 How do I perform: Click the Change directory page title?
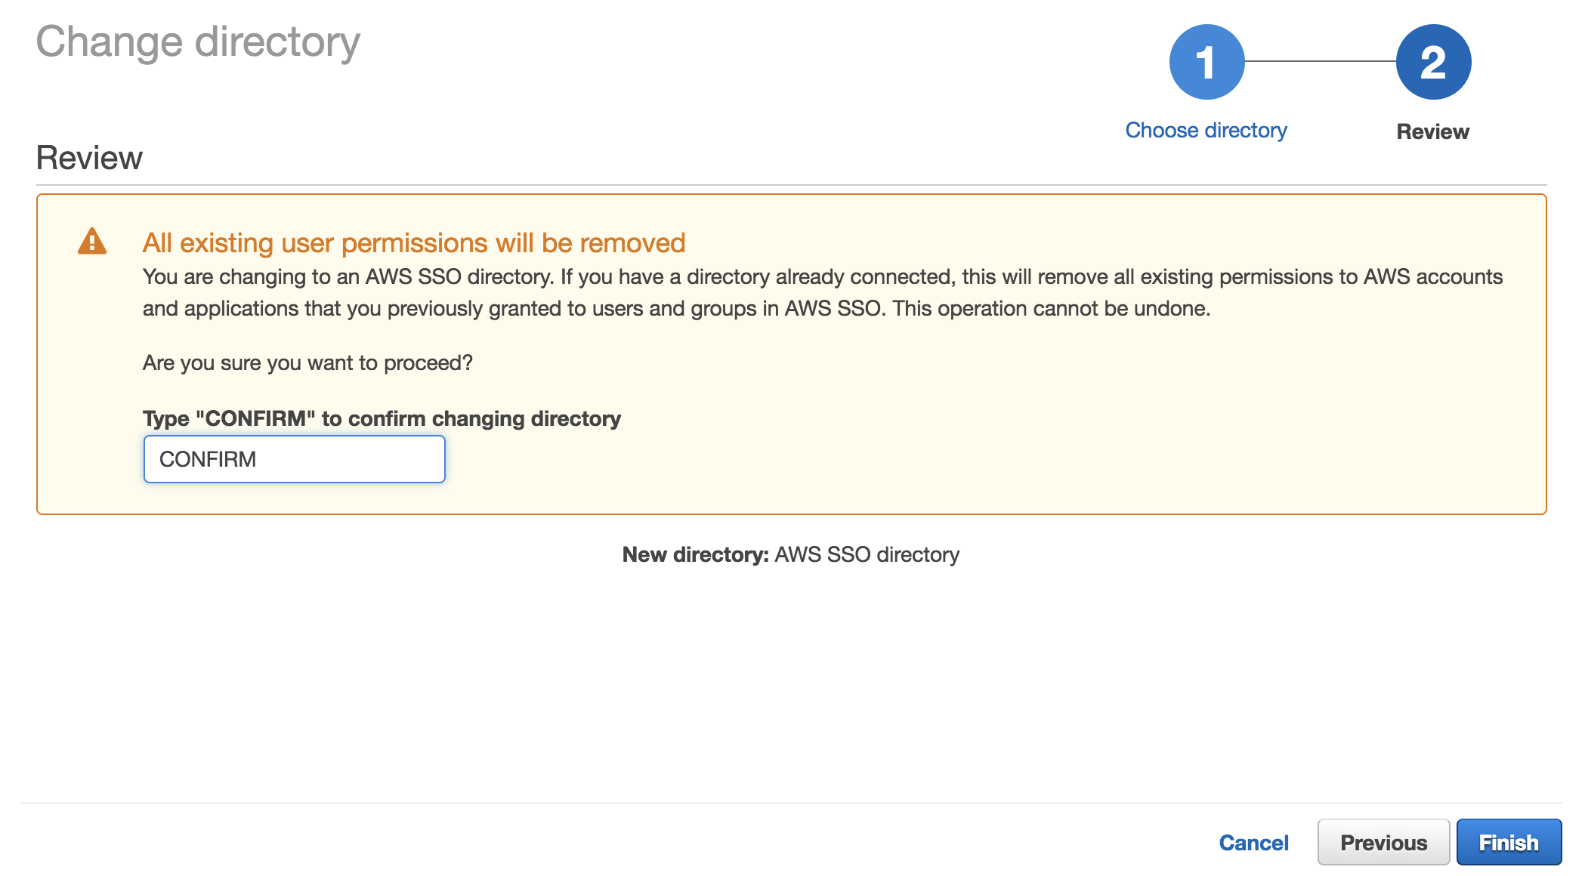point(198,42)
